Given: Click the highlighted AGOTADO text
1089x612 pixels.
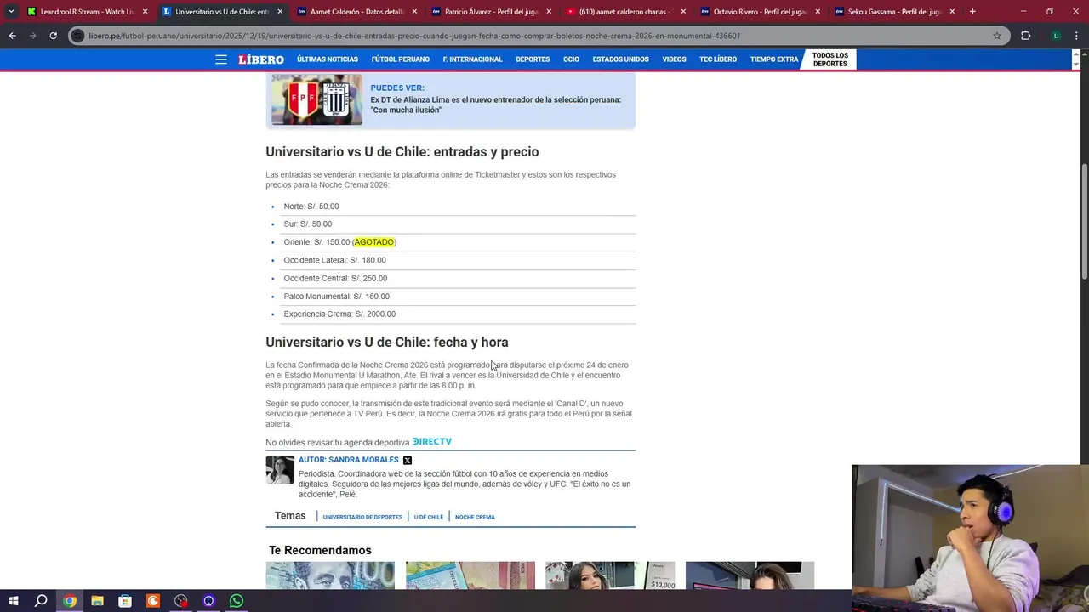Looking at the screenshot, I should click(374, 242).
